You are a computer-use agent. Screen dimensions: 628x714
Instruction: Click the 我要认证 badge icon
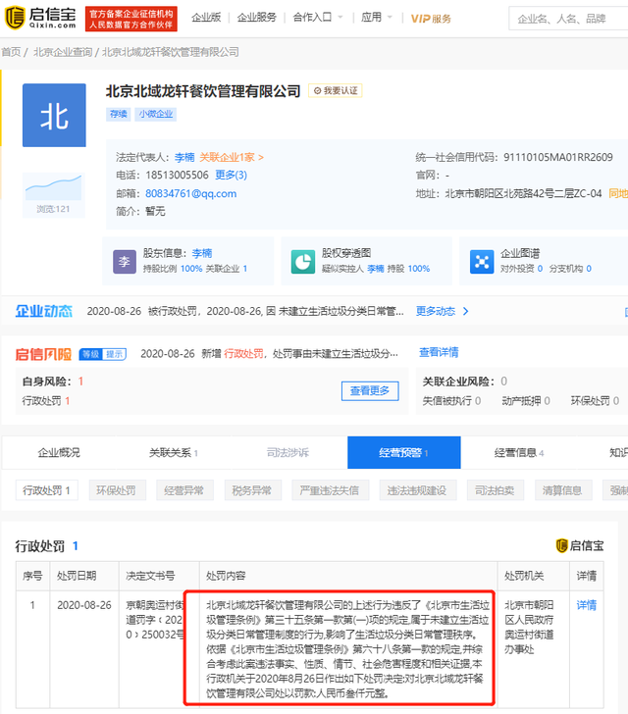tap(336, 90)
